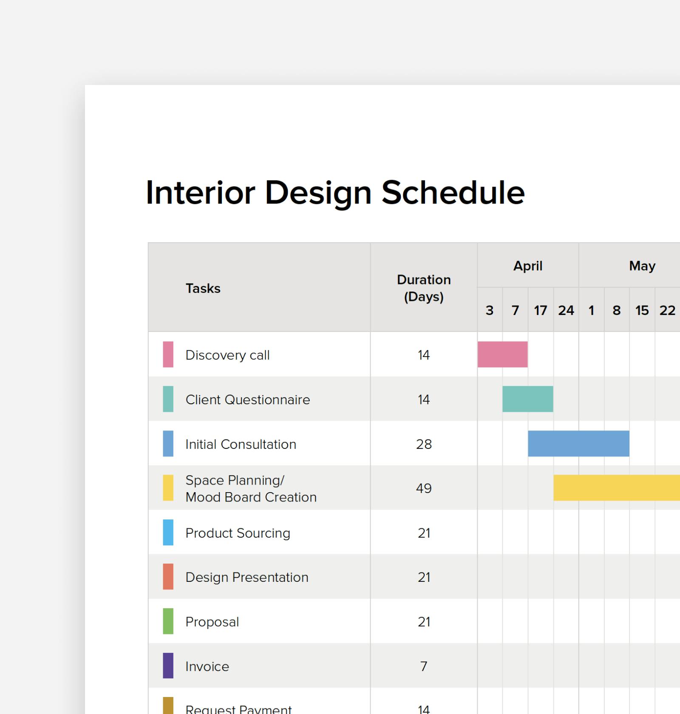Select the date cell labeled 17 under April

[x=540, y=310]
